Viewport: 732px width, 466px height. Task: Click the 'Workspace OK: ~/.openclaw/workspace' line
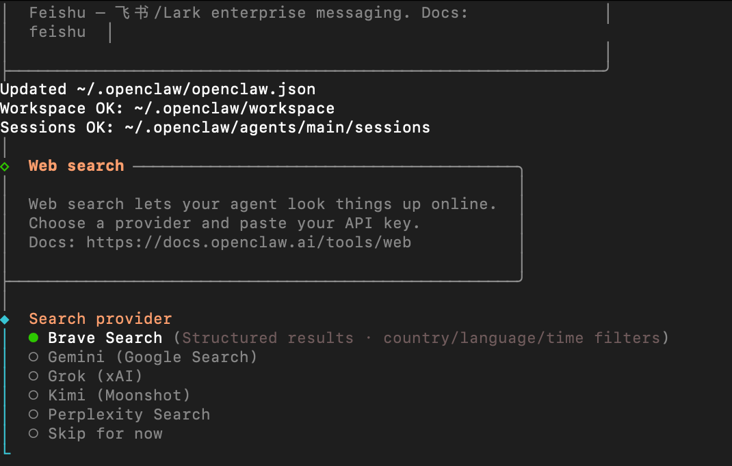[x=167, y=108]
